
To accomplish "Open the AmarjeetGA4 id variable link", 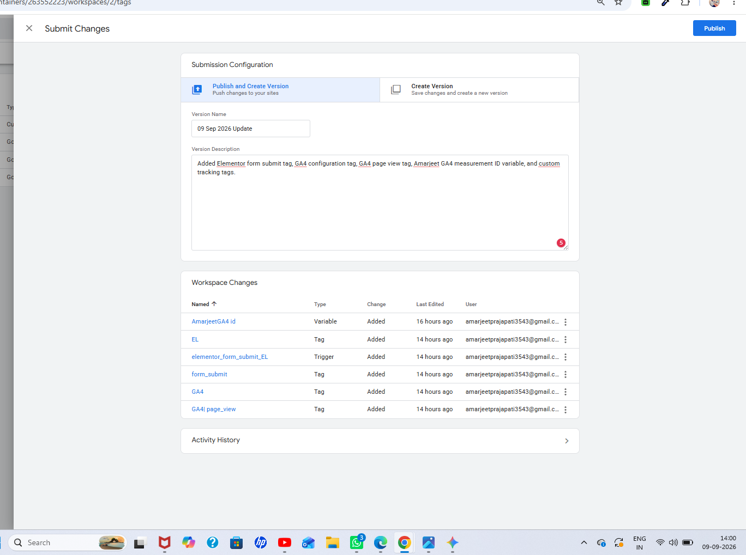I will [214, 321].
